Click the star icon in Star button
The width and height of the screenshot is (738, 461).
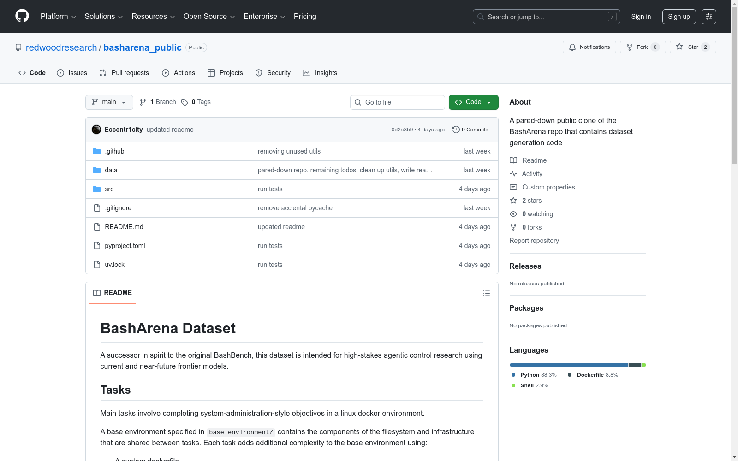(679, 47)
